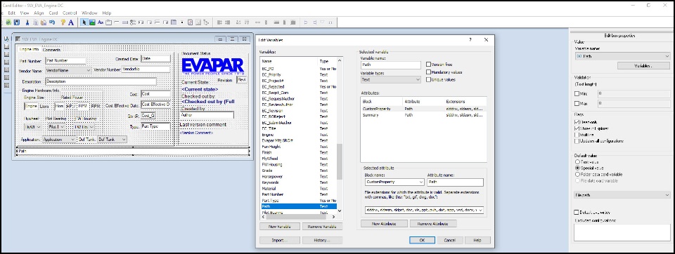Open View menu
Image resolution: width=675 pixels, height=254 pixels.
point(25,13)
